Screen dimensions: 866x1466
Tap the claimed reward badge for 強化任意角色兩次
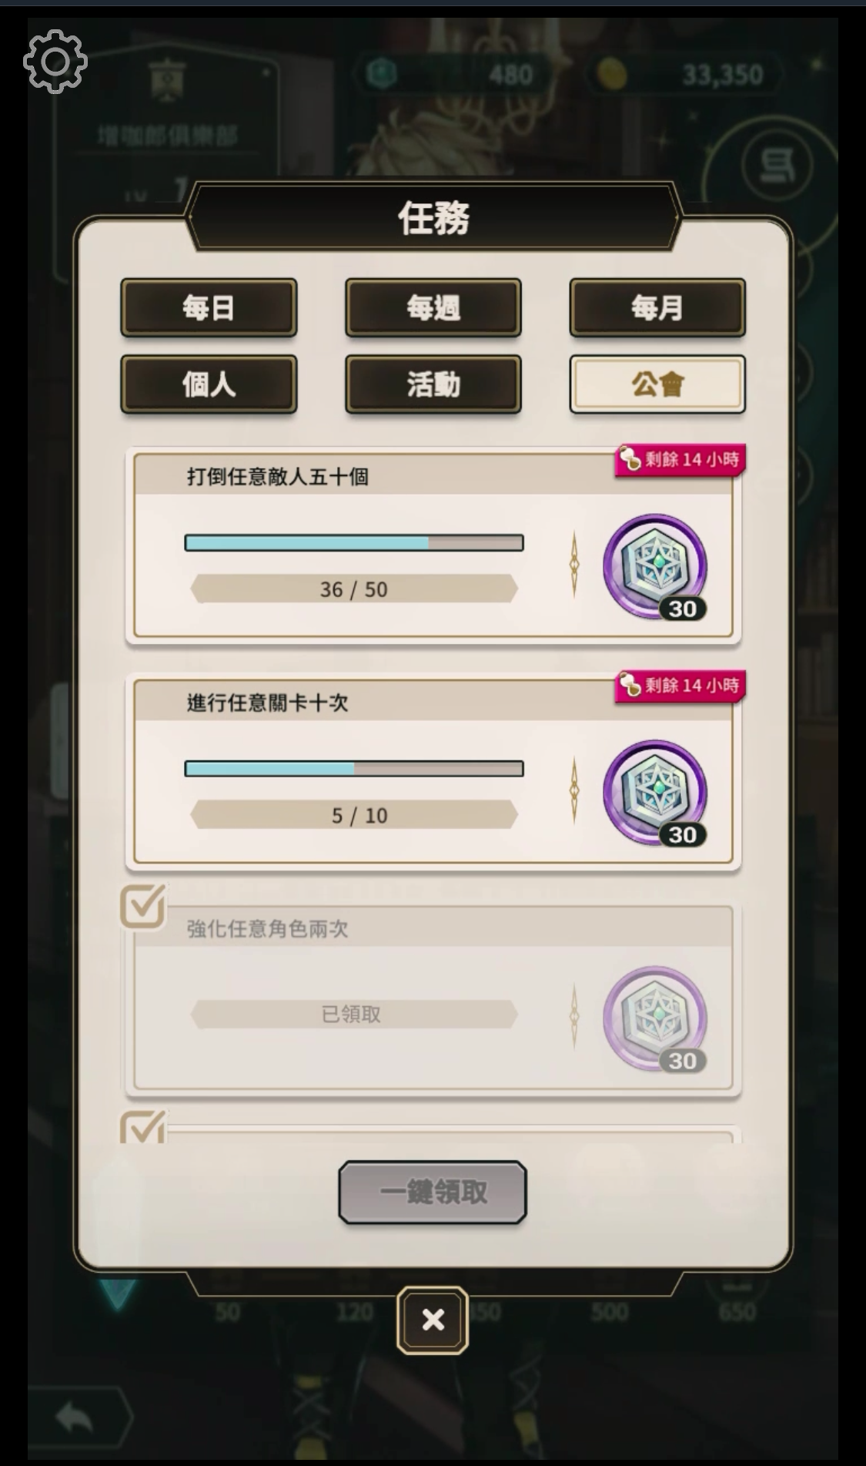click(x=655, y=1018)
